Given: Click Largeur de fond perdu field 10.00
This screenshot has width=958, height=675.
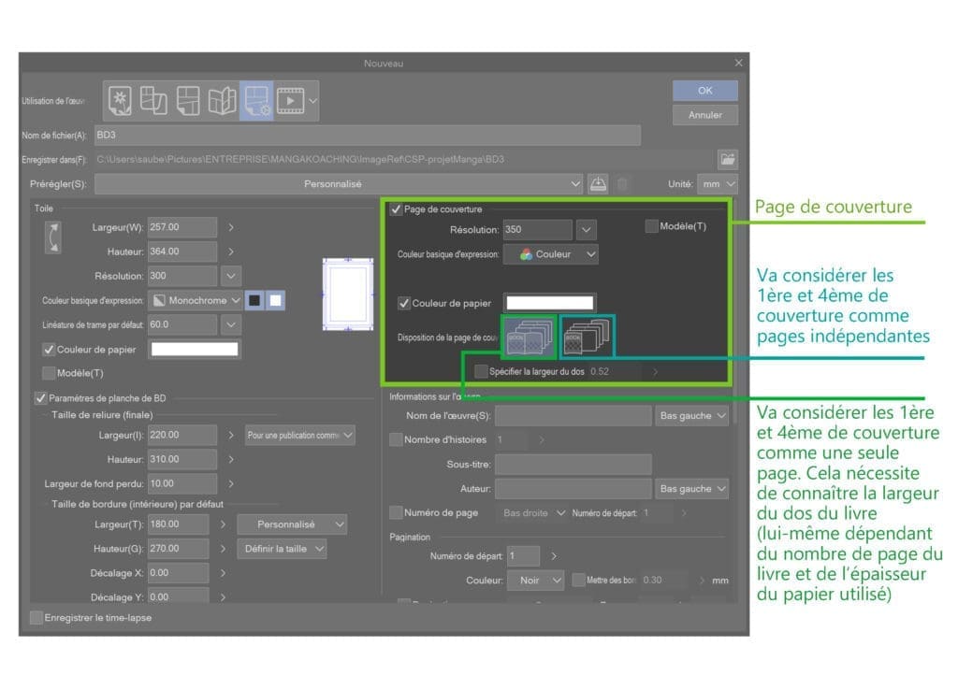Looking at the screenshot, I should tap(182, 483).
